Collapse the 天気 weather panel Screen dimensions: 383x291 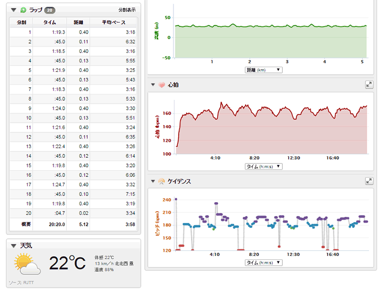tap(13, 245)
